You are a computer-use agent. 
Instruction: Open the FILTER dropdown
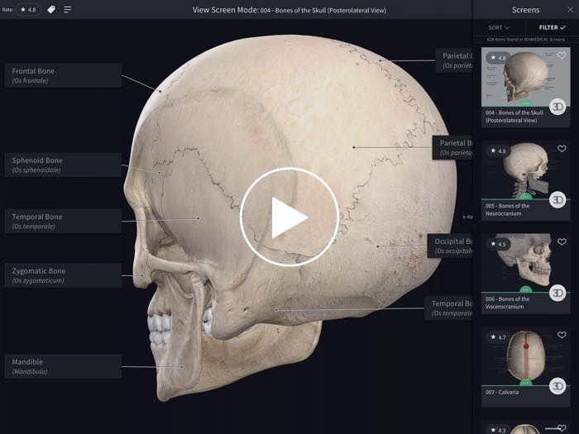pyautogui.click(x=552, y=27)
